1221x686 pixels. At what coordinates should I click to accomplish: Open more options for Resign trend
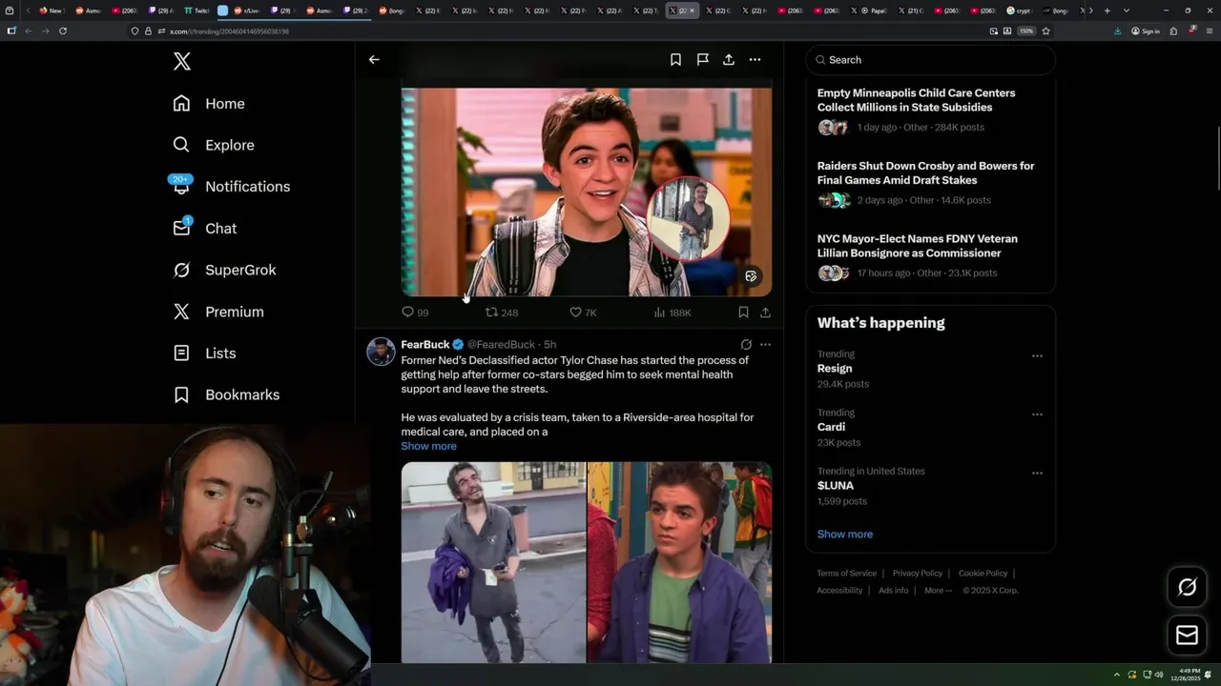(1037, 355)
